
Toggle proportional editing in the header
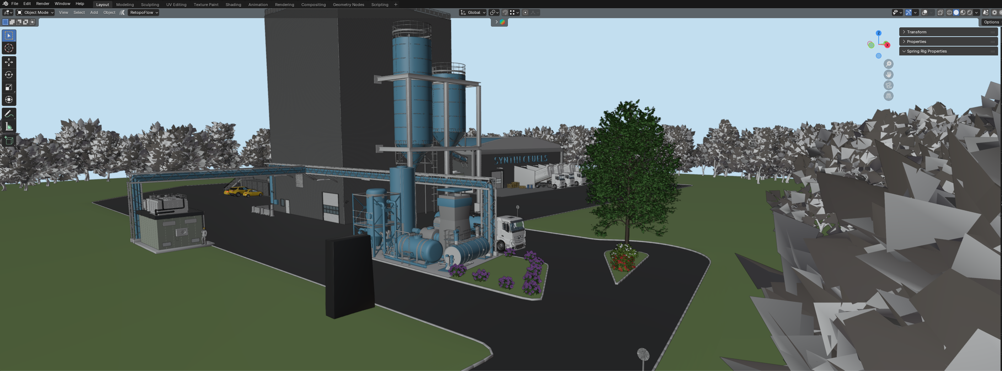coord(525,12)
